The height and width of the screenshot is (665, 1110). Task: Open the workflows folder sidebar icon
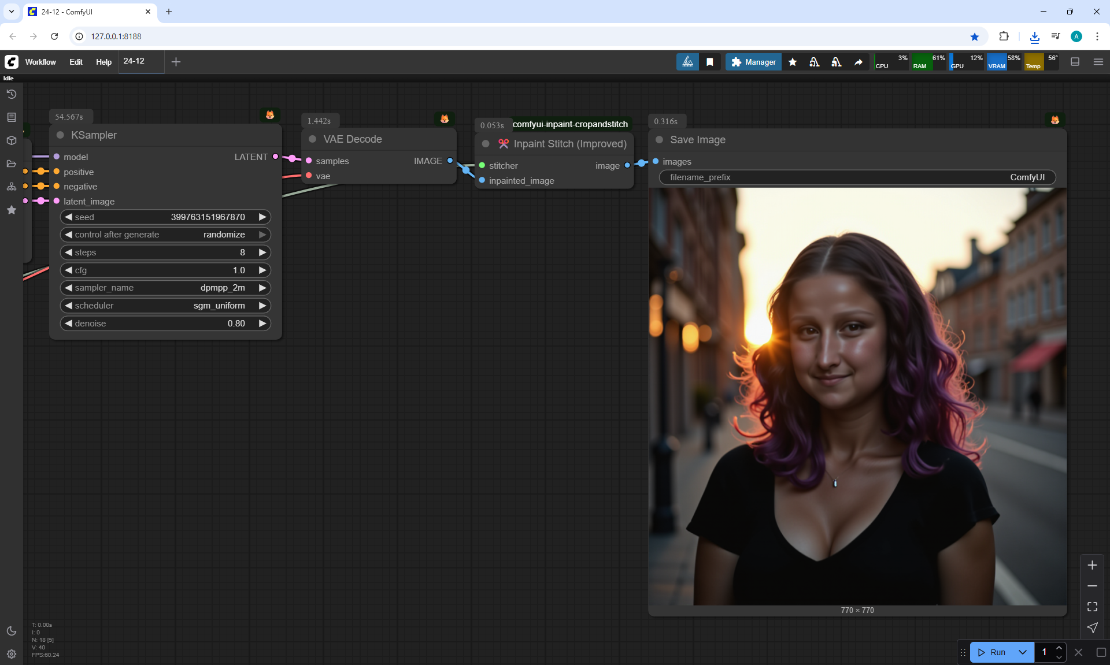11,164
